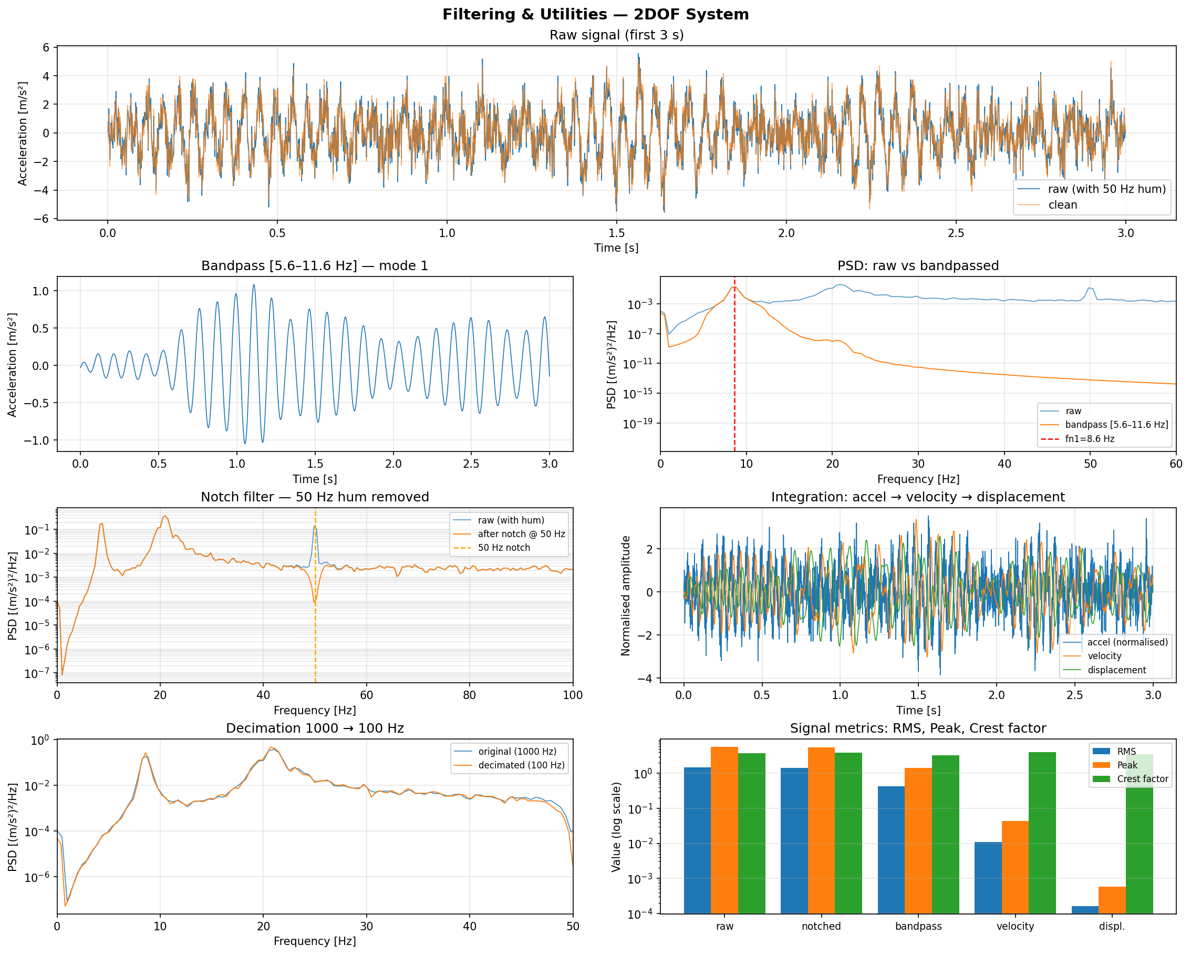Click the 'clean' legend entry in the top plot
The height and width of the screenshot is (955, 1191).
(1062, 205)
